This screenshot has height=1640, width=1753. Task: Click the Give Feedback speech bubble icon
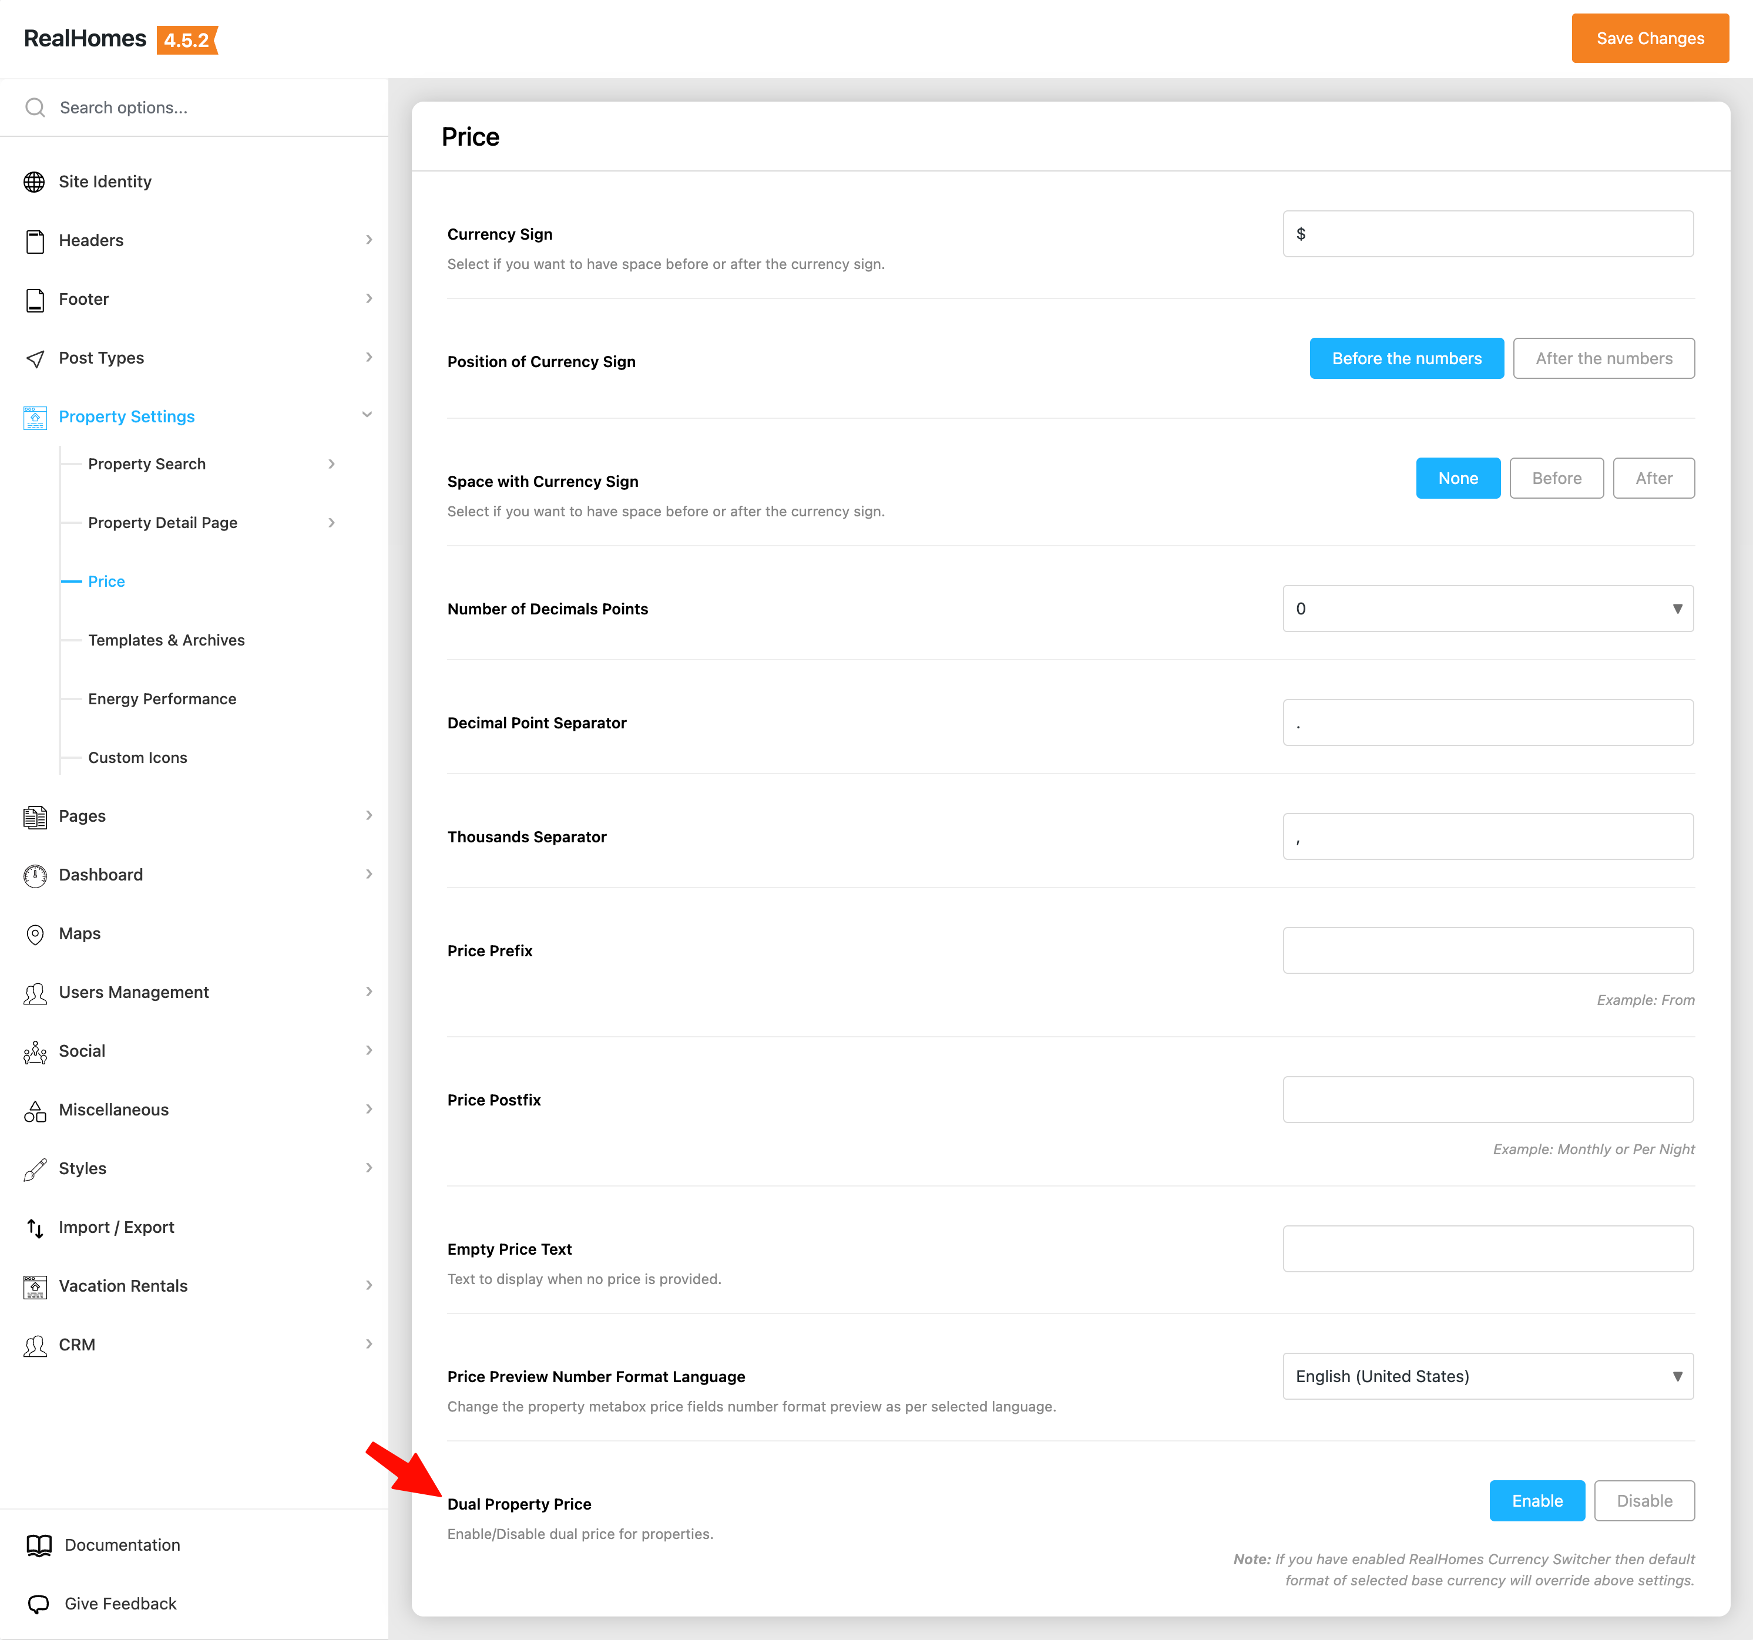point(39,1604)
